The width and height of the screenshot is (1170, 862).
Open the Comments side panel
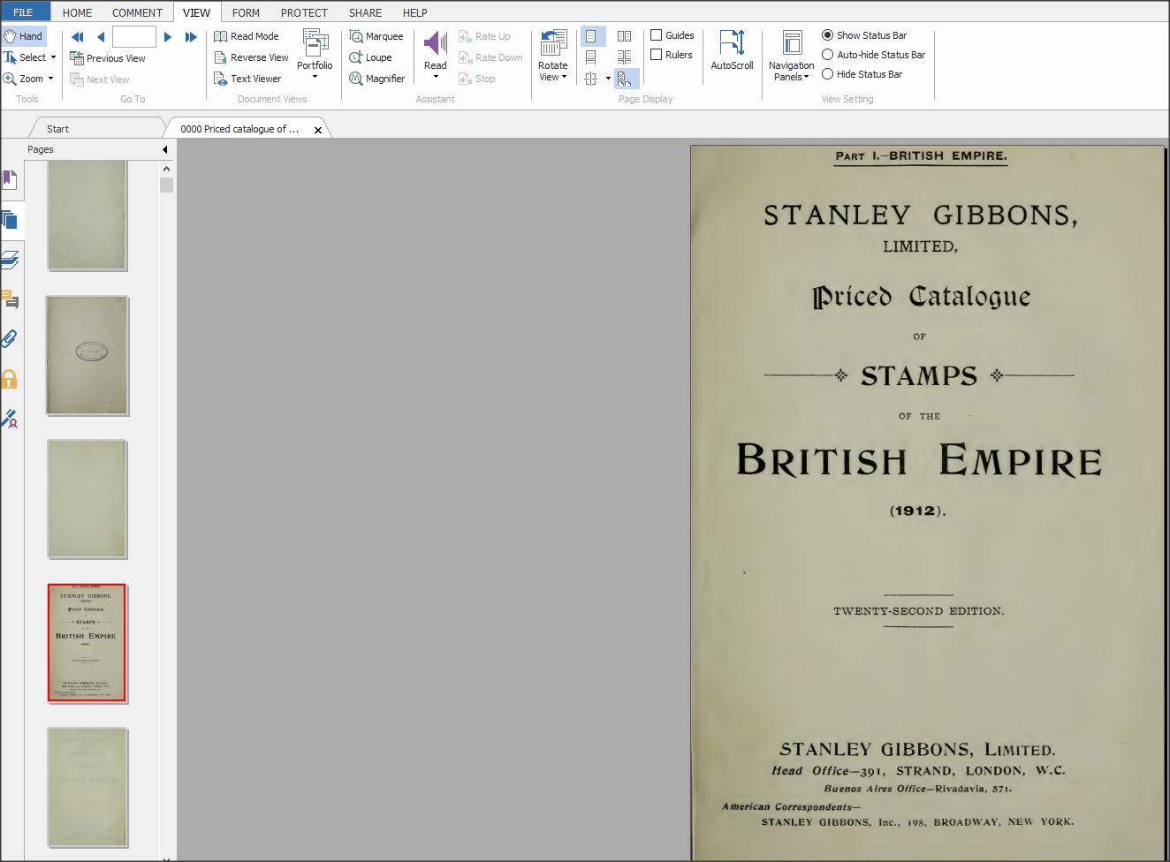(10, 299)
